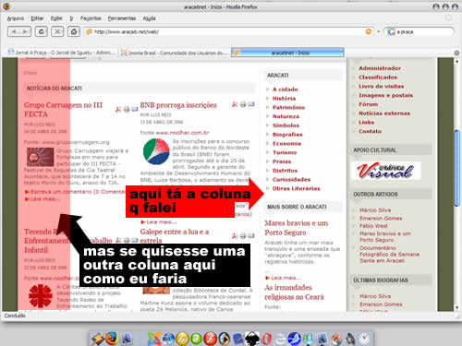Click the PDF icon beside BNB prorroga inscrições
The width and height of the screenshot is (462, 346).
point(235,104)
